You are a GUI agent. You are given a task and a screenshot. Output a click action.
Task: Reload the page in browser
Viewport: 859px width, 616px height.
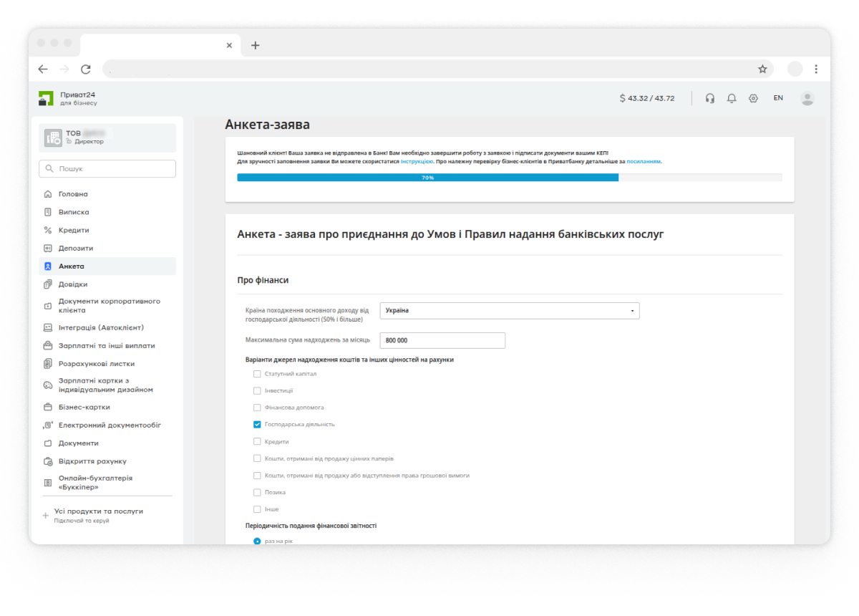point(86,69)
